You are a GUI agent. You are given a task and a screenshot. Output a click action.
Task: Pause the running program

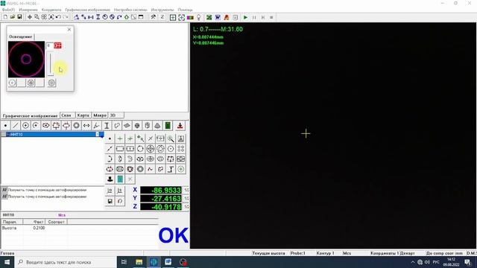coord(254,17)
